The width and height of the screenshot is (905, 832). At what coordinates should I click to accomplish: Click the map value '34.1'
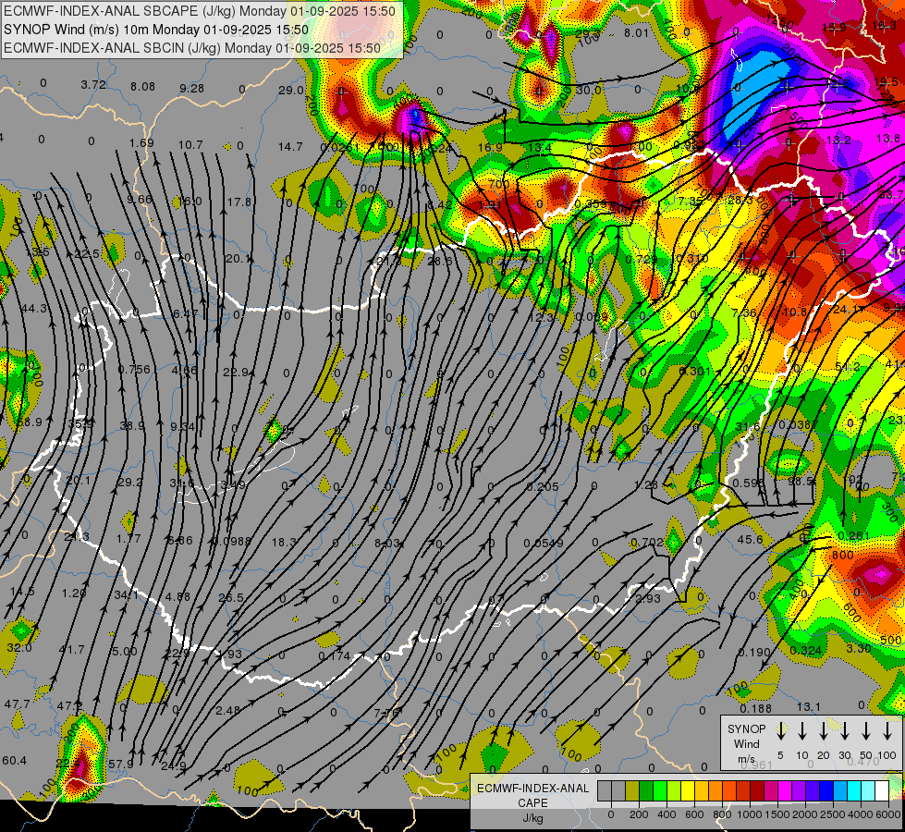[127, 594]
